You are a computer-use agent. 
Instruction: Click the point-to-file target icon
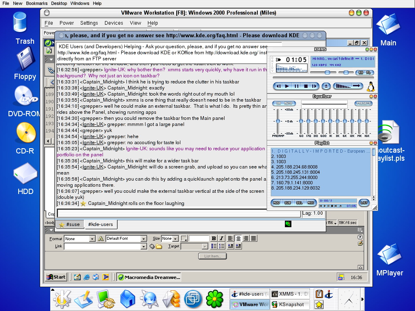(152, 246)
